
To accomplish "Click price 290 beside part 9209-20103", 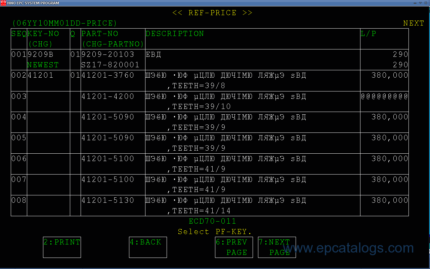I will pos(400,54).
